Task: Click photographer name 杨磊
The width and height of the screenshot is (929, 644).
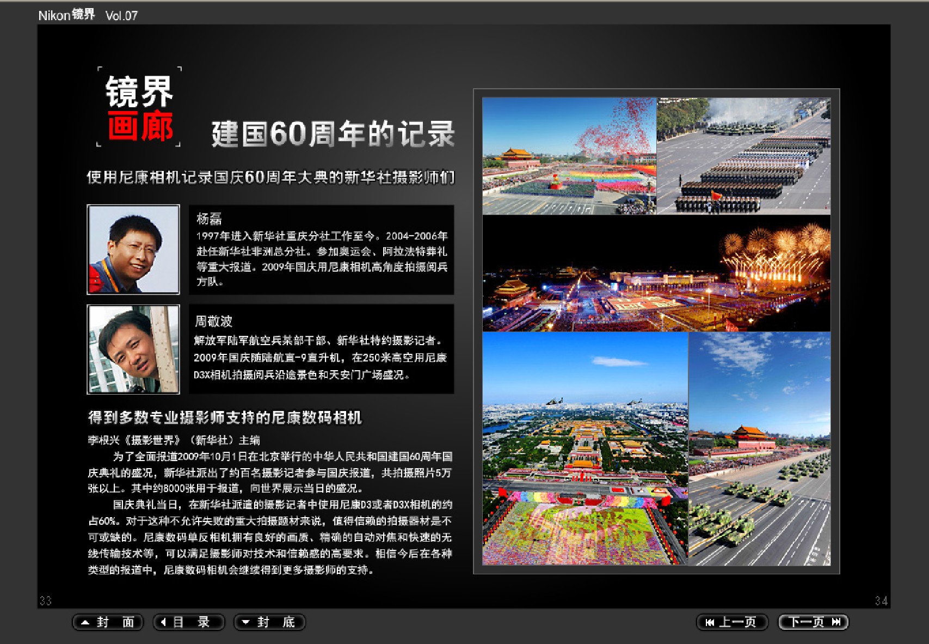Action: 209,219
